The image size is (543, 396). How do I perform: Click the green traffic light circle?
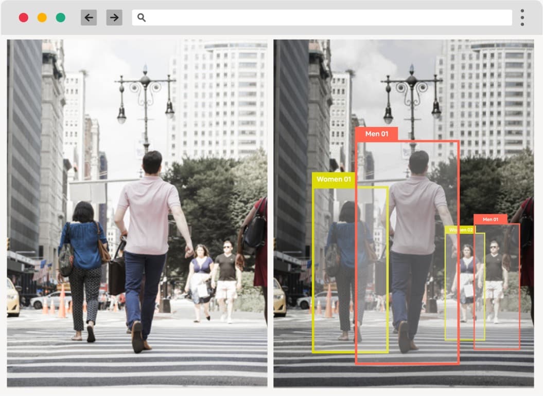60,17
